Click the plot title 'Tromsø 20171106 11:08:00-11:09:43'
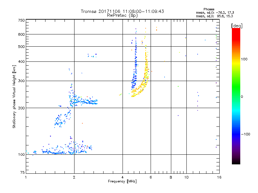 pyautogui.click(x=122, y=11)
